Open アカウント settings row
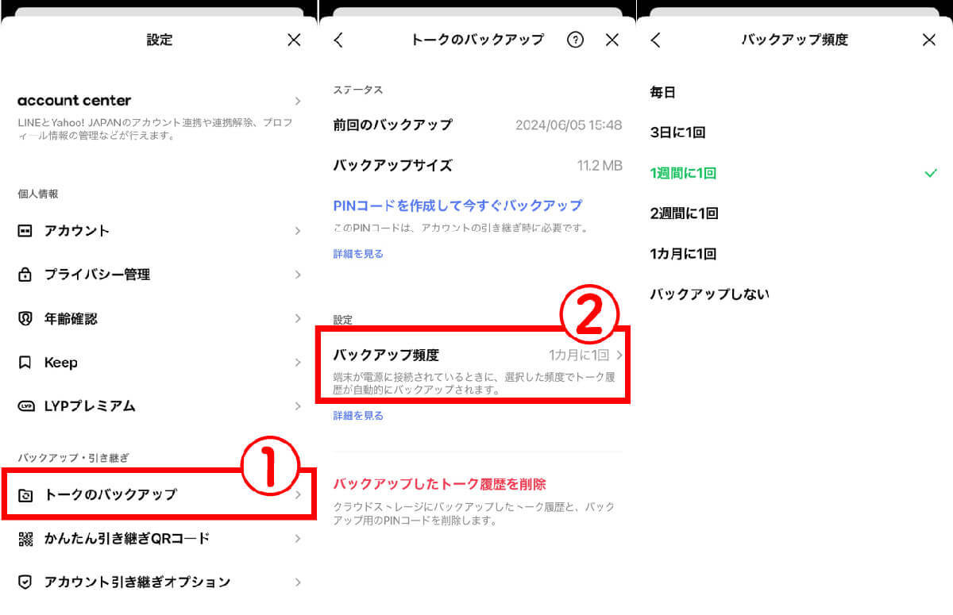 pyautogui.click(x=159, y=231)
